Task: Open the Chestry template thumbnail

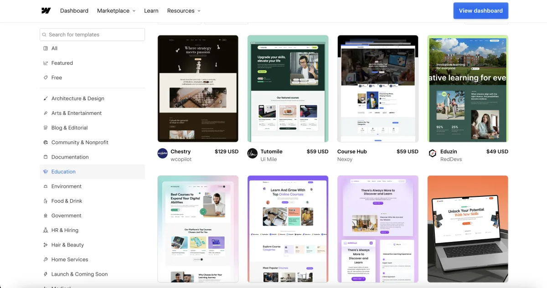Action: click(x=198, y=88)
